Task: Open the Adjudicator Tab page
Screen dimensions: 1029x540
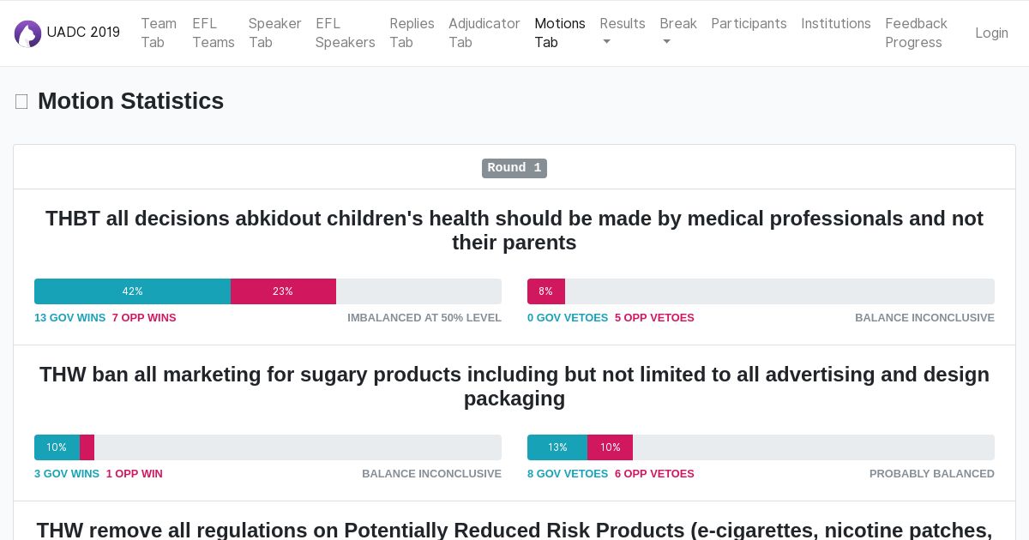Action: point(484,33)
